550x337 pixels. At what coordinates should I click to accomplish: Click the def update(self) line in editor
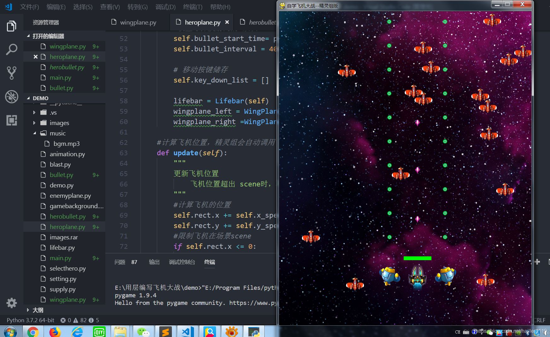192,153
